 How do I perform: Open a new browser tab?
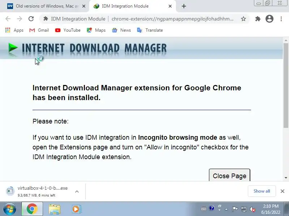point(184,6)
